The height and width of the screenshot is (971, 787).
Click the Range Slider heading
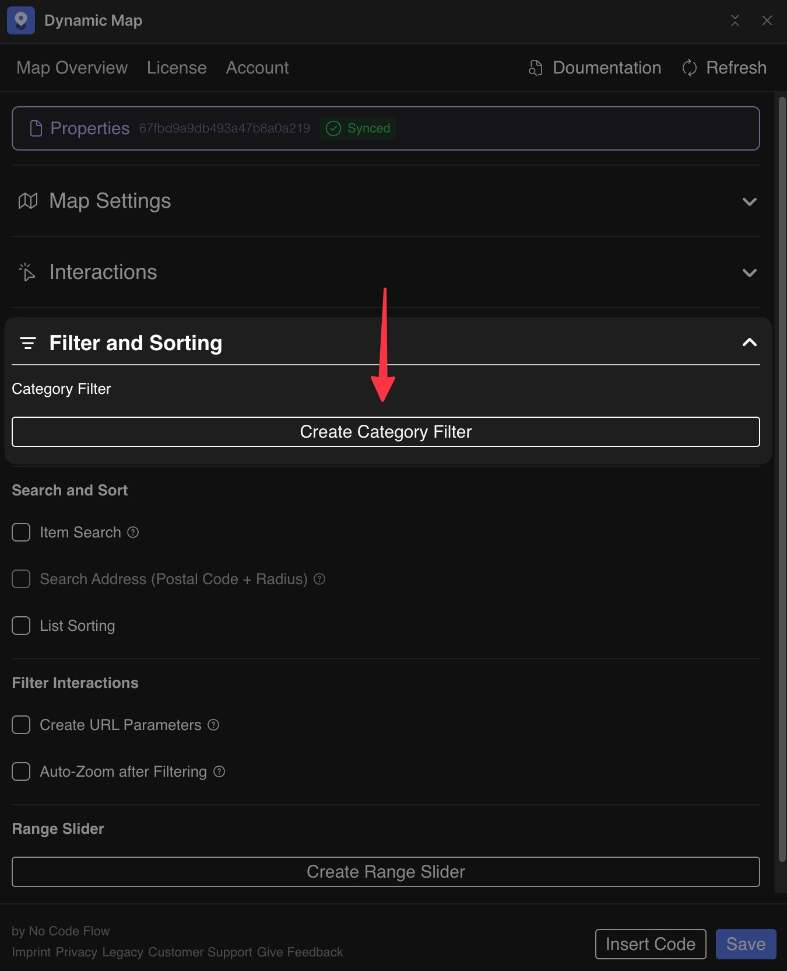58,829
